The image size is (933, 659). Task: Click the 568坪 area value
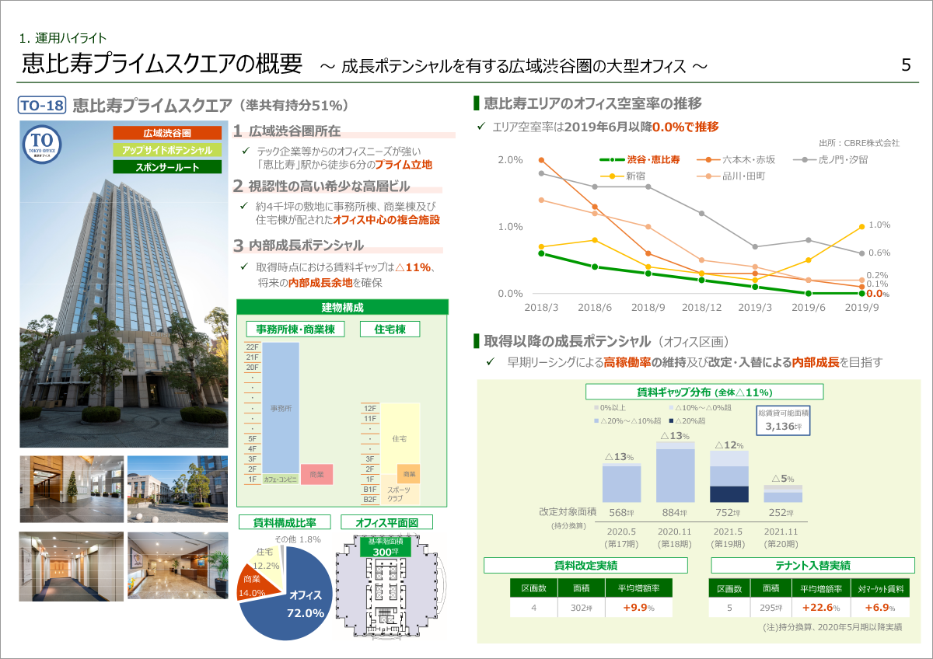tap(622, 512)
